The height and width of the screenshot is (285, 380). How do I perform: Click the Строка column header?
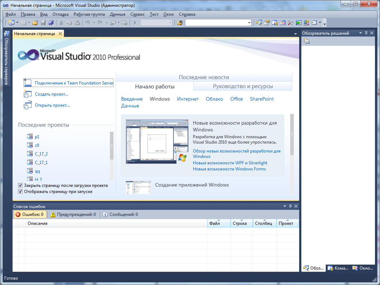coord(241,223)
